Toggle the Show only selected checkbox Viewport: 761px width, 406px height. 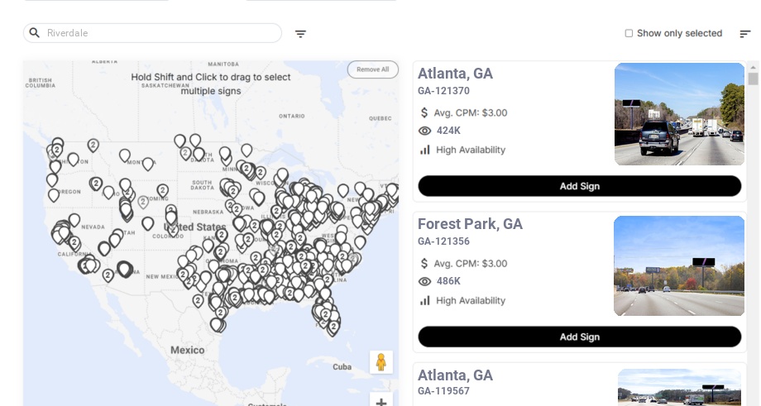point(629,34)
